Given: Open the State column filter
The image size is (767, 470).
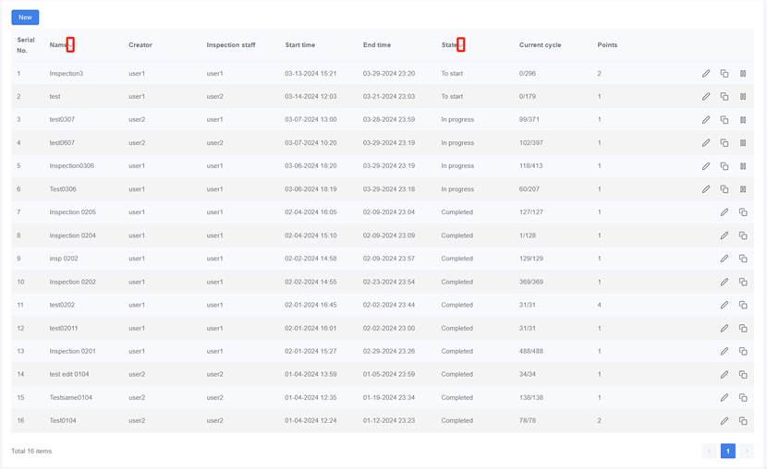Looking at the screenshot, I should click(x=461, y=45).
